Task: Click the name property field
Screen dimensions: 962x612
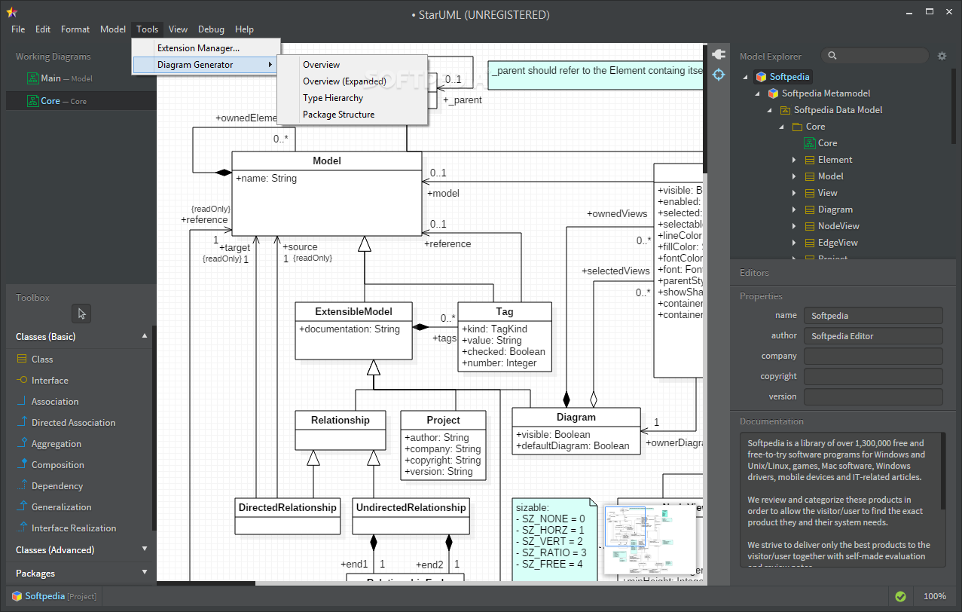Action: click(873, 316)
